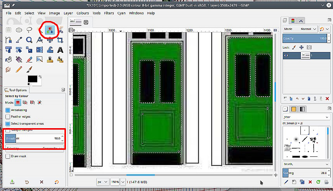
Task: Open Brushes dock tab configuration menu
Action: tap(329, 108)
